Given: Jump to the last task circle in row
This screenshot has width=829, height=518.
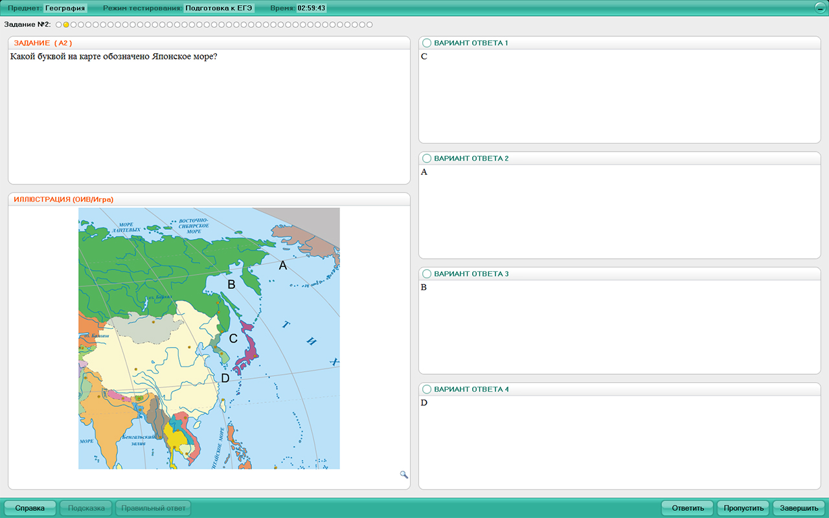Looking at the screenshot, I should pos(369,25).
